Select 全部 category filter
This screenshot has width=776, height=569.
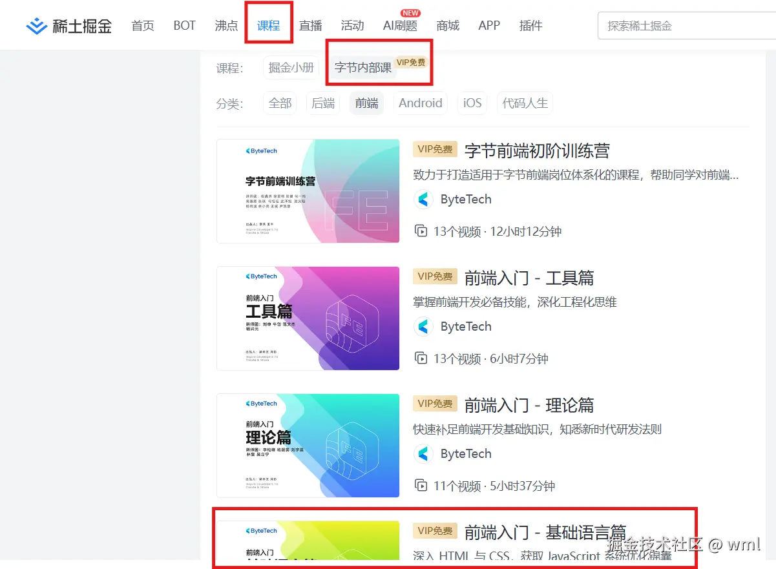280,103
